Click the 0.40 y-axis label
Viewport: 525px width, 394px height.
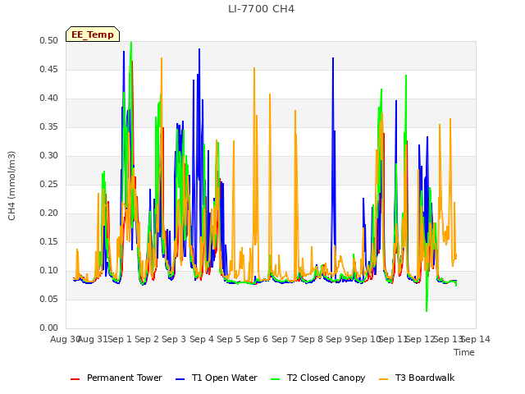[49, 98]
